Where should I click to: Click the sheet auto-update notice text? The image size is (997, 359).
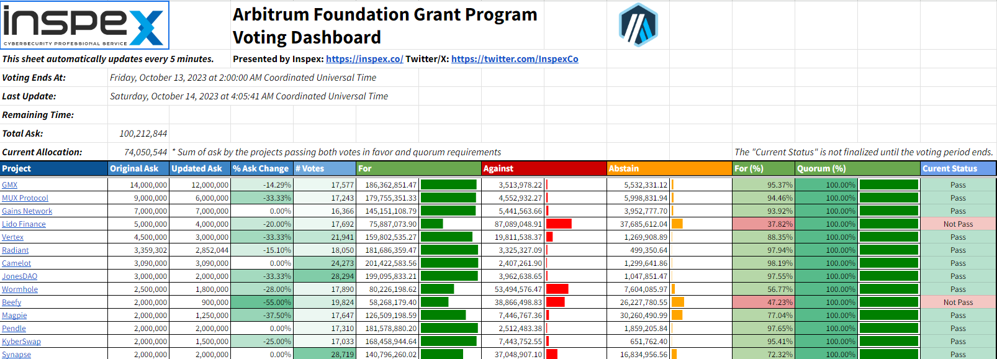108,59
